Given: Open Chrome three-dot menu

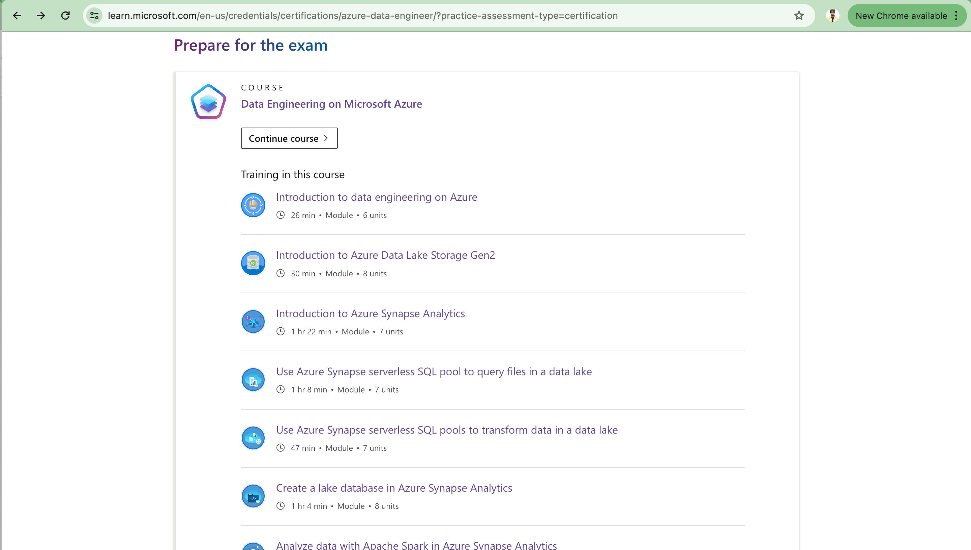Looking at the screenshot, I should click(x=956, y=16).
